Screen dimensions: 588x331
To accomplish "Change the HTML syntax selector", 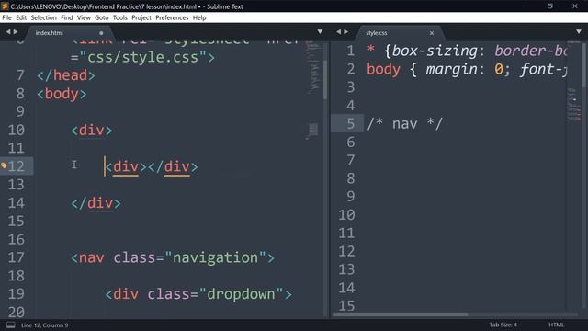I will 556,325.
